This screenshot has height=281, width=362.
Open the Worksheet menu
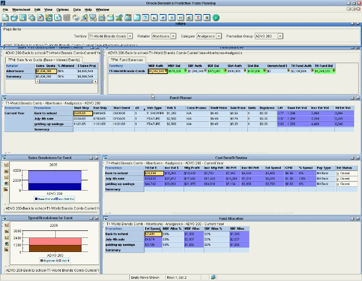pyautogui.click(x=21, y=9)
